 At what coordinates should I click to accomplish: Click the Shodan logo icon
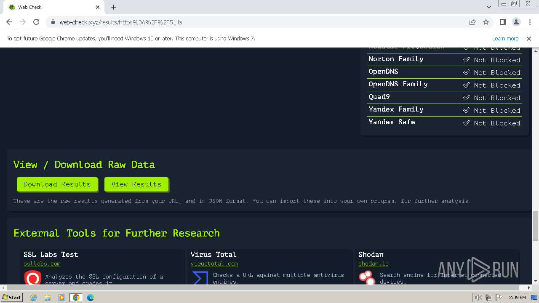click(367, 278)
